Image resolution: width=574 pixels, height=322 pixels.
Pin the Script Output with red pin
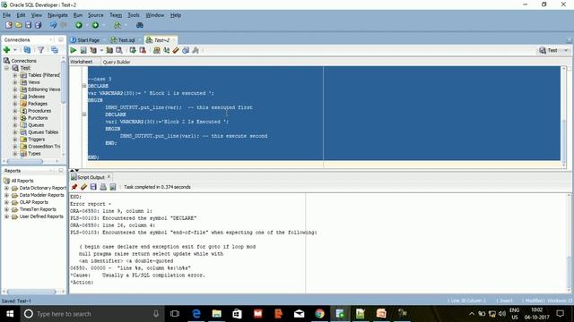pyautogui.click(x=74, y=187)
